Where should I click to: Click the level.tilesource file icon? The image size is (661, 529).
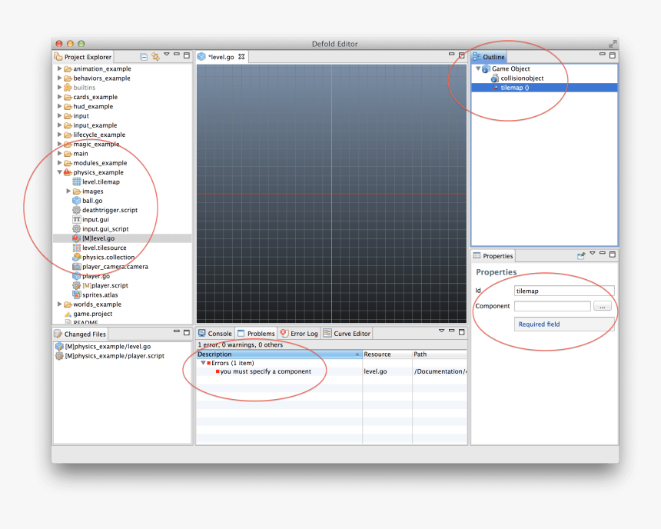tap(76, 248)
